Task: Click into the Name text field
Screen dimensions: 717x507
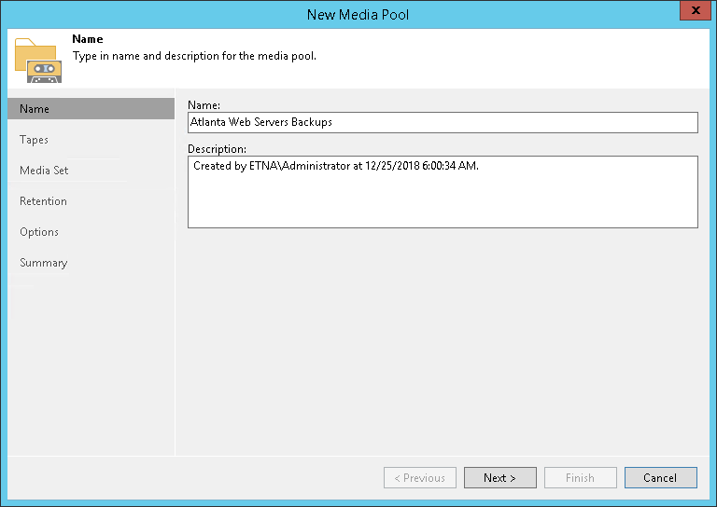Action: [x=443, y=122]
